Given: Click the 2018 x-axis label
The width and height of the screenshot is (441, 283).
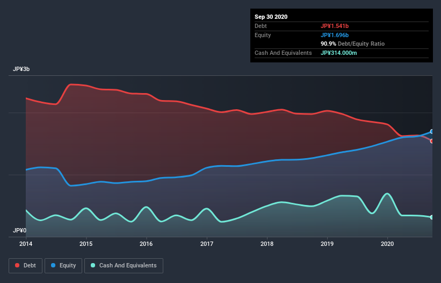Looking at the screenshot, I should [267, 244].
